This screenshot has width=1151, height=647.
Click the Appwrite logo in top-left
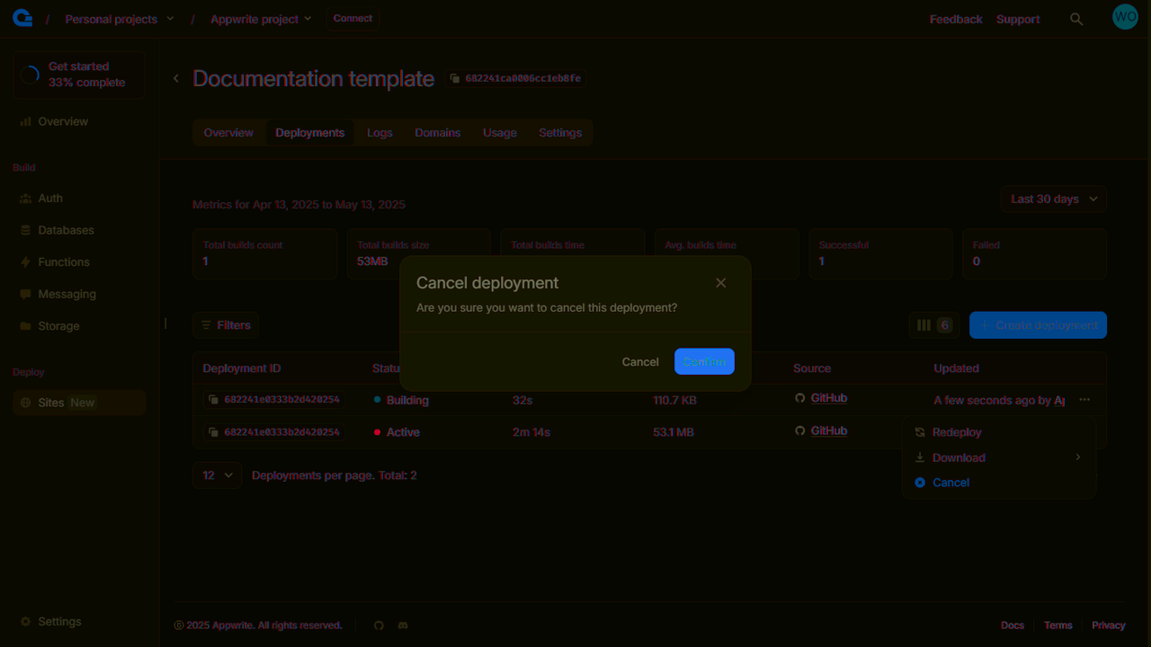click(x=23, y=19)
